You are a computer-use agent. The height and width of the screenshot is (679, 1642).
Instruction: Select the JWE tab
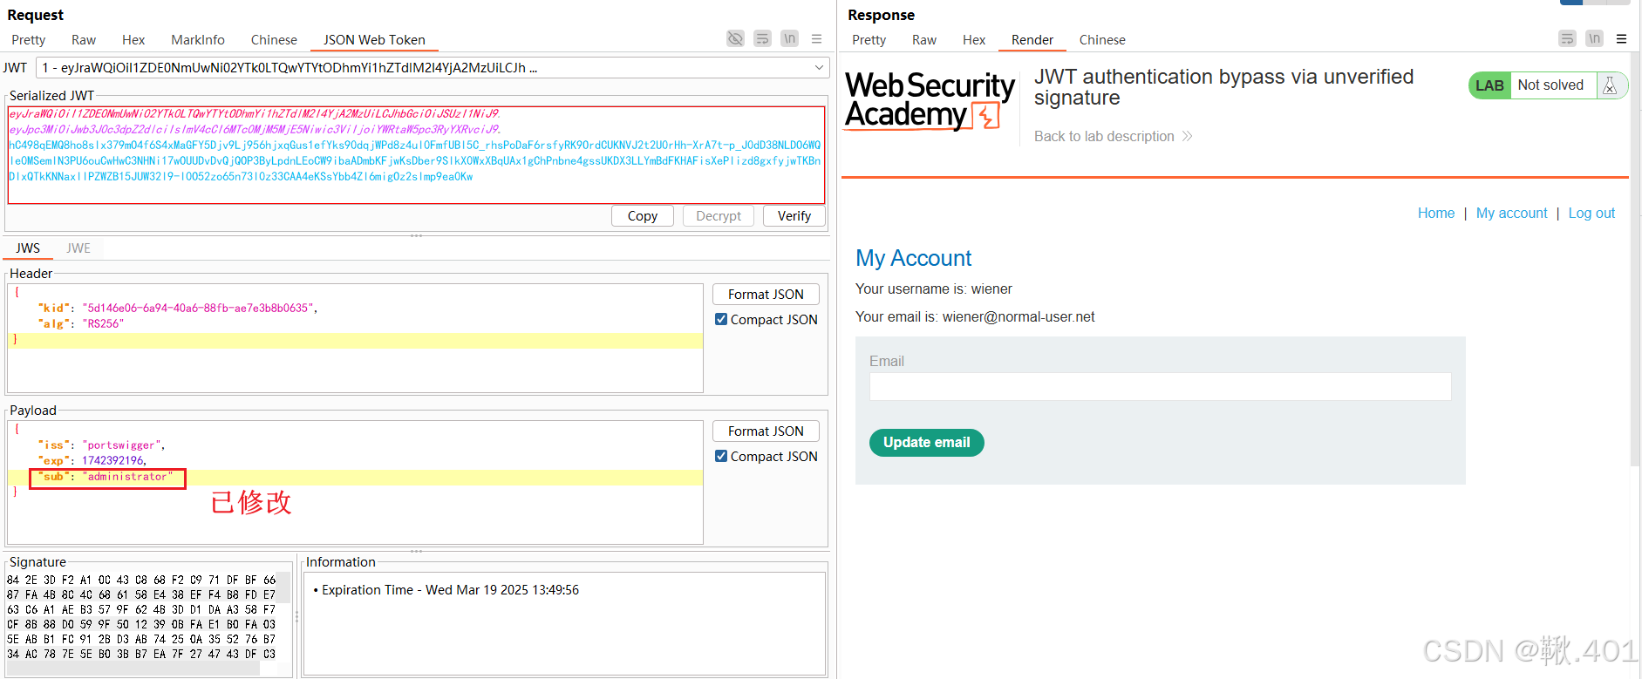click(78, 248)
